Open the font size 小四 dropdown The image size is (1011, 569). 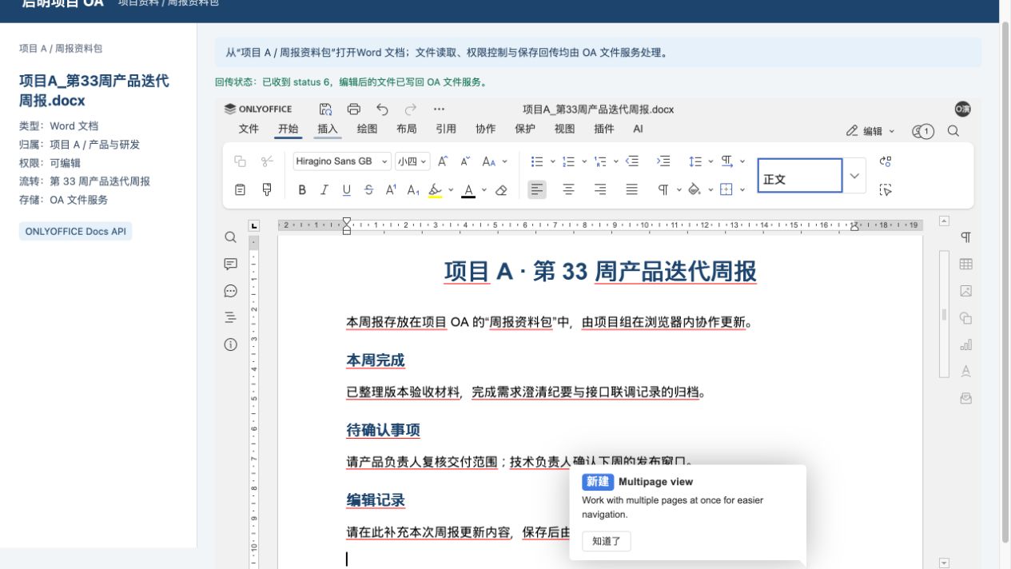coord(424,161)
